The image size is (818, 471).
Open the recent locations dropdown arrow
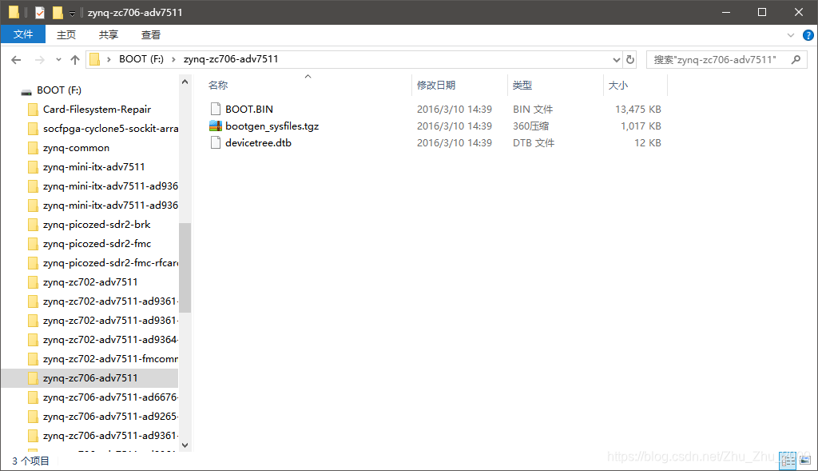(x=58, y=60)
